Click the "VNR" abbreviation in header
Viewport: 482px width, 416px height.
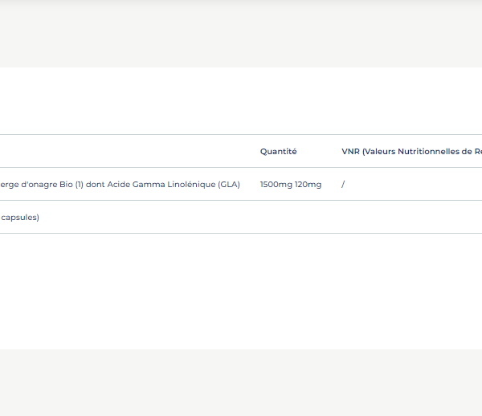tap(350, 152)
